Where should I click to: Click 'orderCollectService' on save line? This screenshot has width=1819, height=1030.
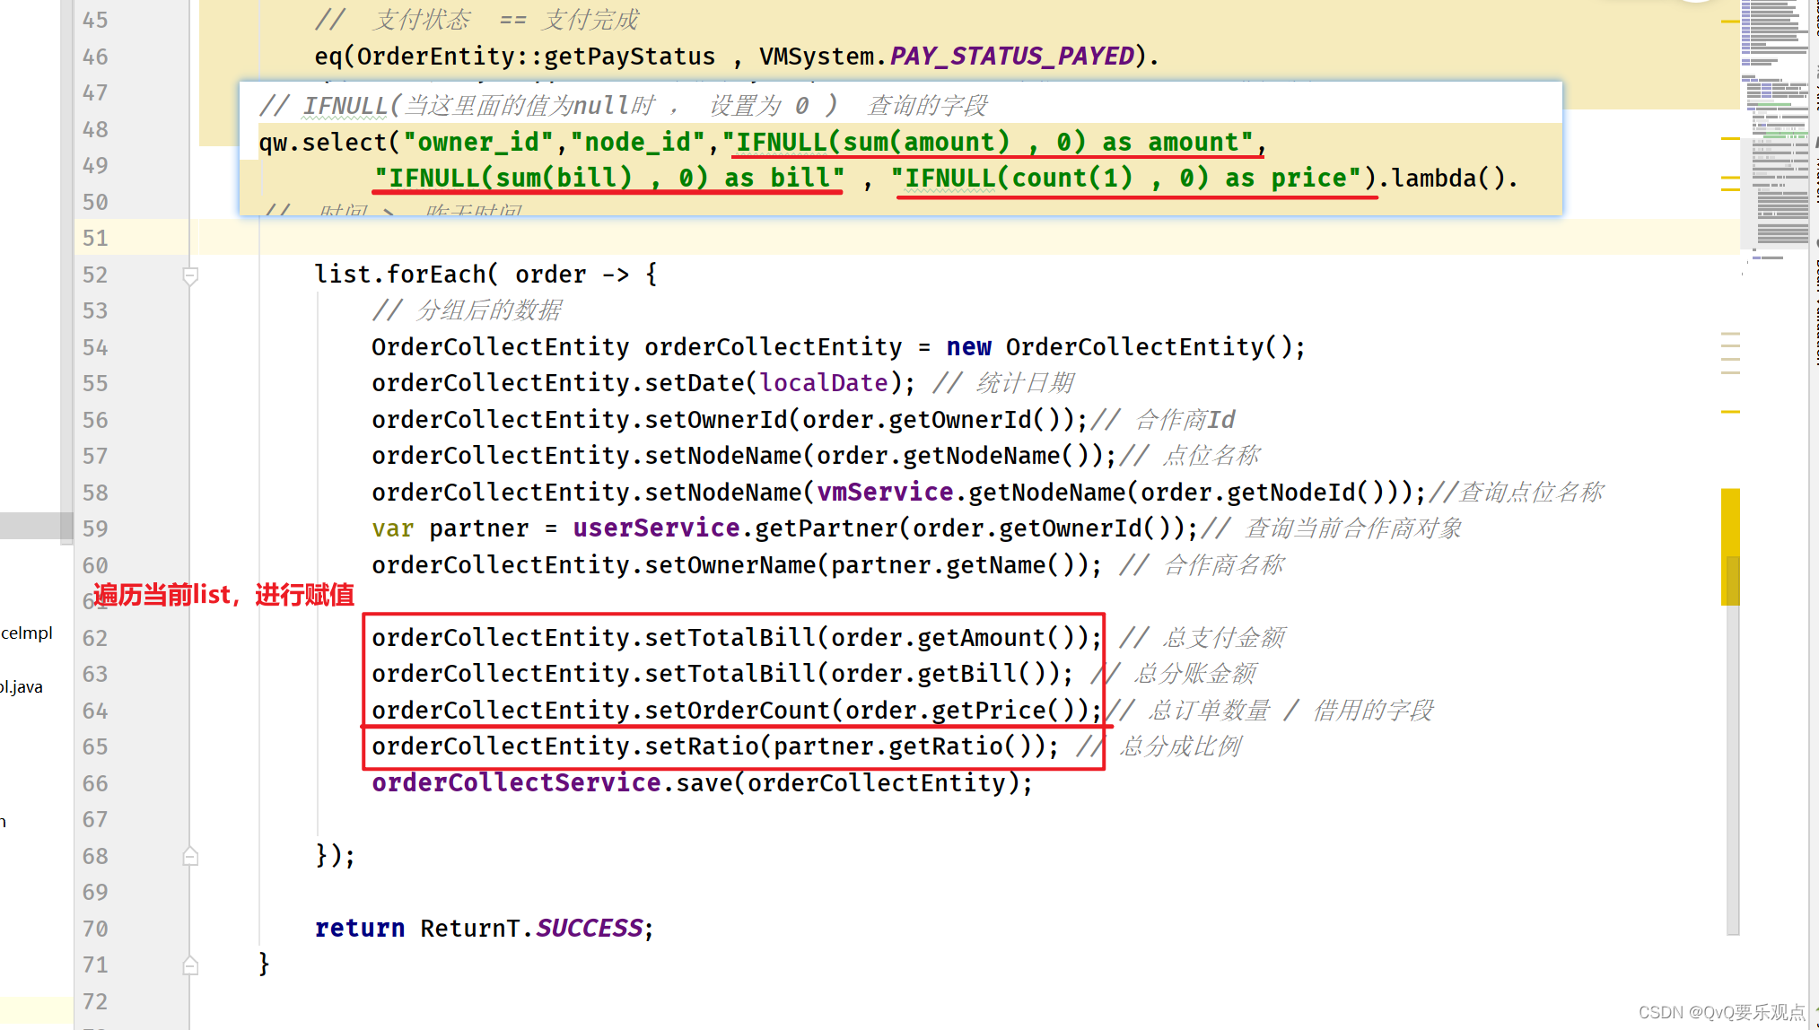(x=516, y=782)
